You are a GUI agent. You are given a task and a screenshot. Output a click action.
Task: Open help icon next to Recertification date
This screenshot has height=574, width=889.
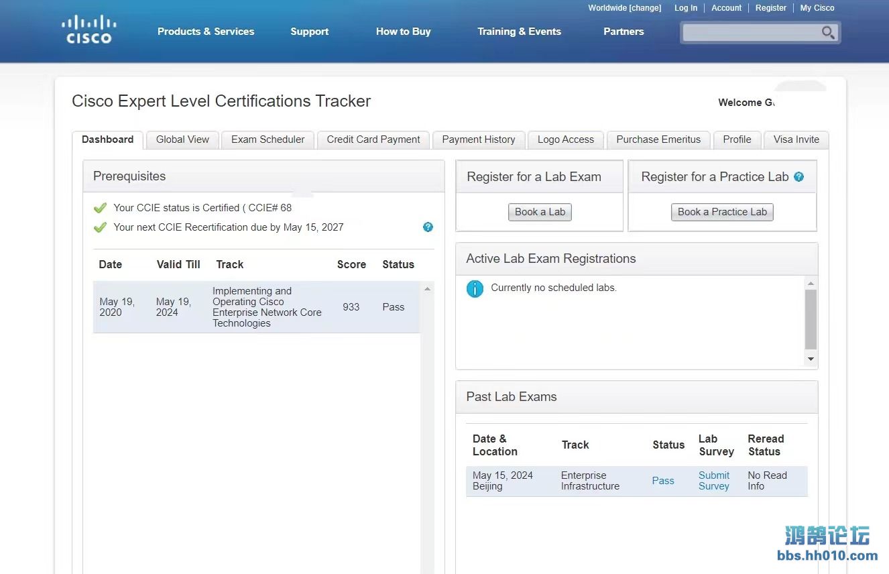(428, 227)
